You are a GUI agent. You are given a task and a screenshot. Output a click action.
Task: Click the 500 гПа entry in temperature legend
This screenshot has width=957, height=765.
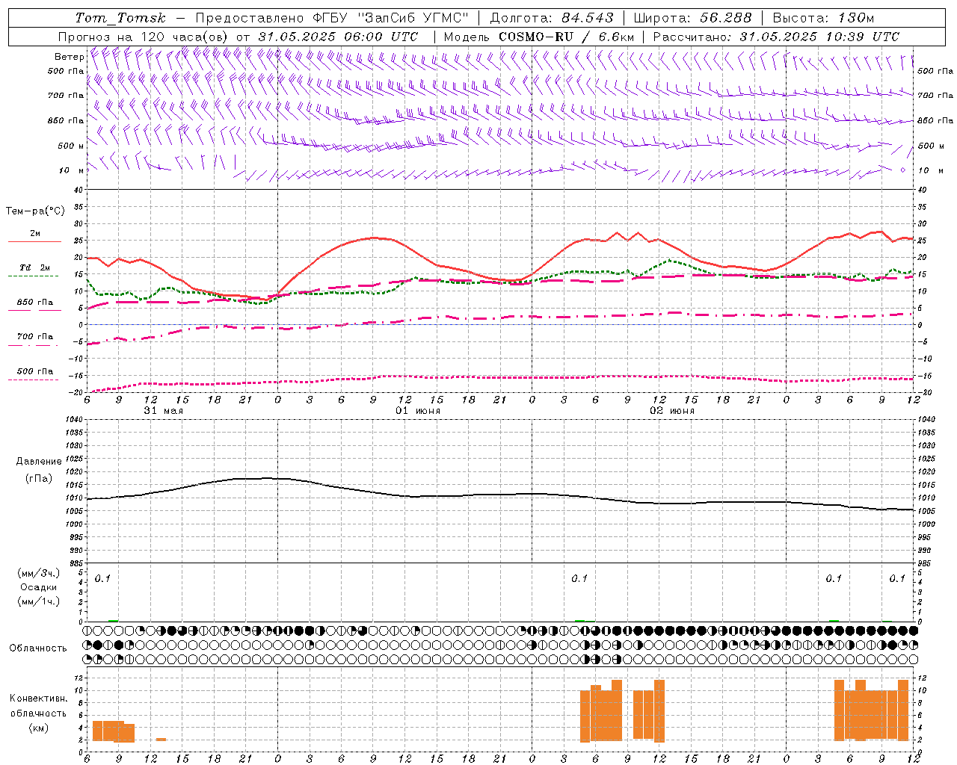click(x=35, y=371)
